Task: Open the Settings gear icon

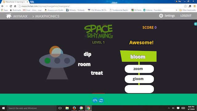Action: pos(161,16)
